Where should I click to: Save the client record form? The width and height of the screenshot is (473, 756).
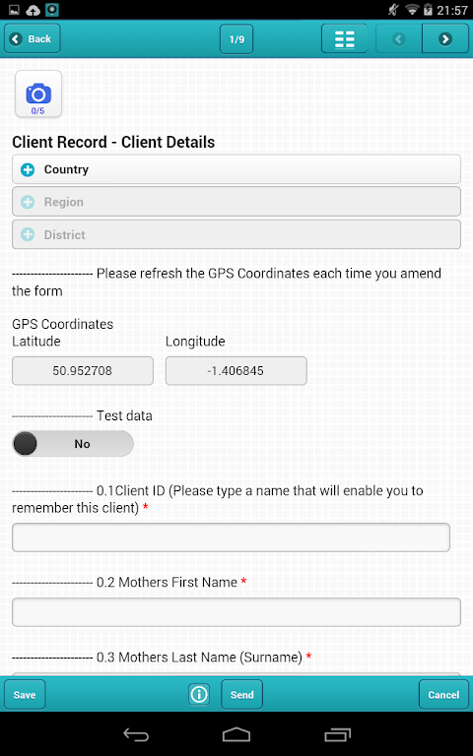(25, 694)
